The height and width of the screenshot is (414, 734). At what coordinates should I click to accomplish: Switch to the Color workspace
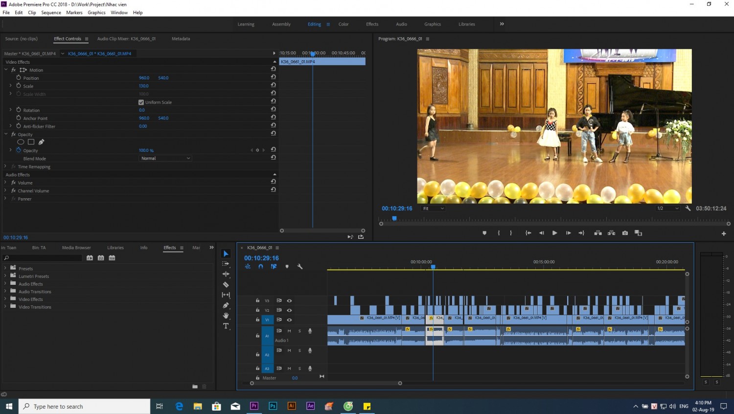(344, 24)
